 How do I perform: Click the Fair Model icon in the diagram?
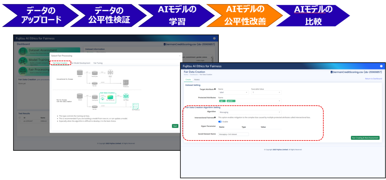click(126, 96)
